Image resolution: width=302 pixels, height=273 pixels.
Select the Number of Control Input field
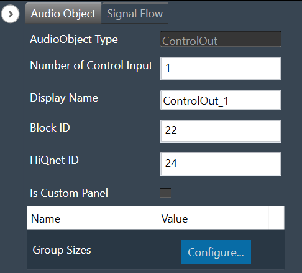pos(221,69)
